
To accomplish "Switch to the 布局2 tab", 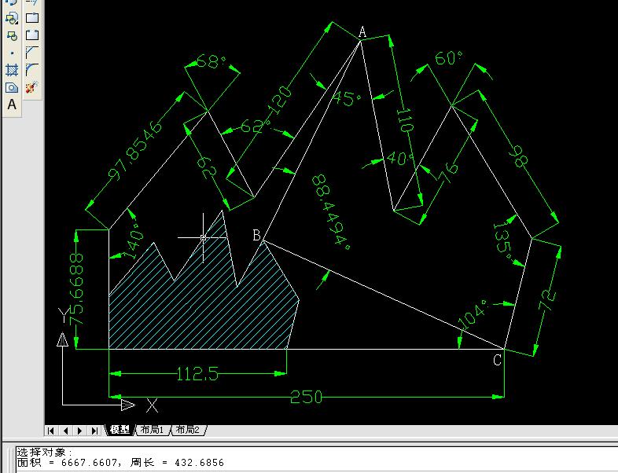I will pyautogui.click(x=188, y=430).
